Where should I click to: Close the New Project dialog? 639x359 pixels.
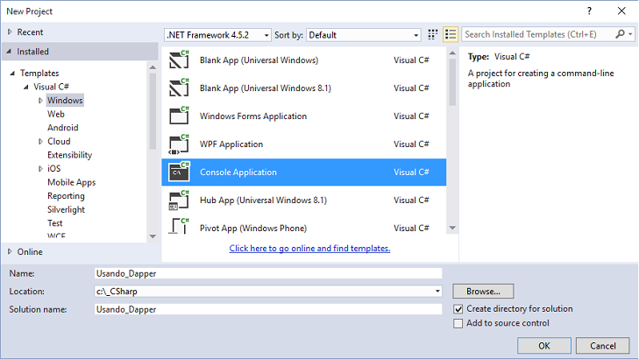point(621,11)
